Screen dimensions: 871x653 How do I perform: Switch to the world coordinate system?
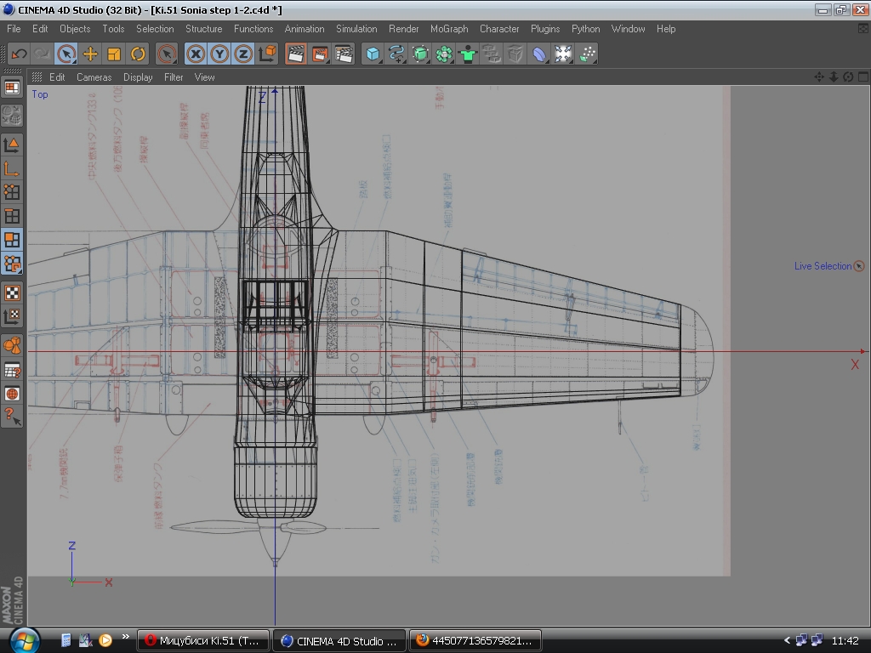267,54
